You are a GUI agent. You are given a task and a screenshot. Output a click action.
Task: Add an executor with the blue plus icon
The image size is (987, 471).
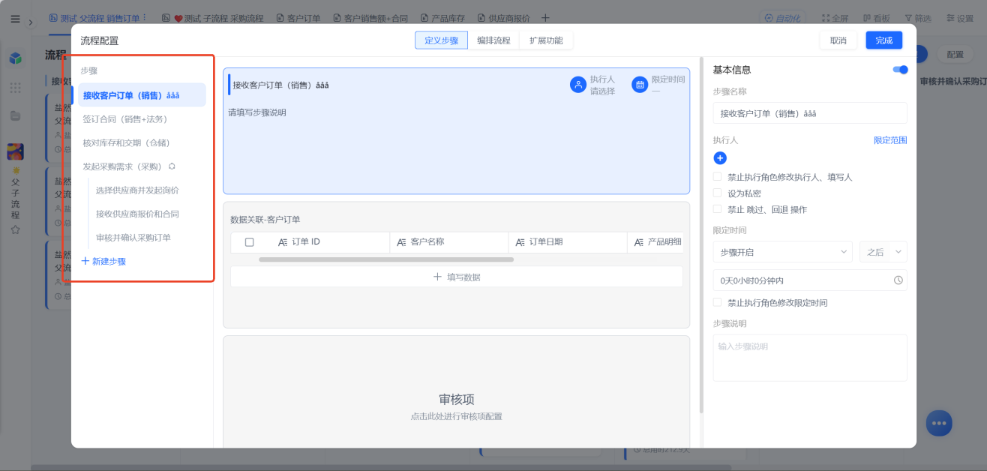point(720,158)
